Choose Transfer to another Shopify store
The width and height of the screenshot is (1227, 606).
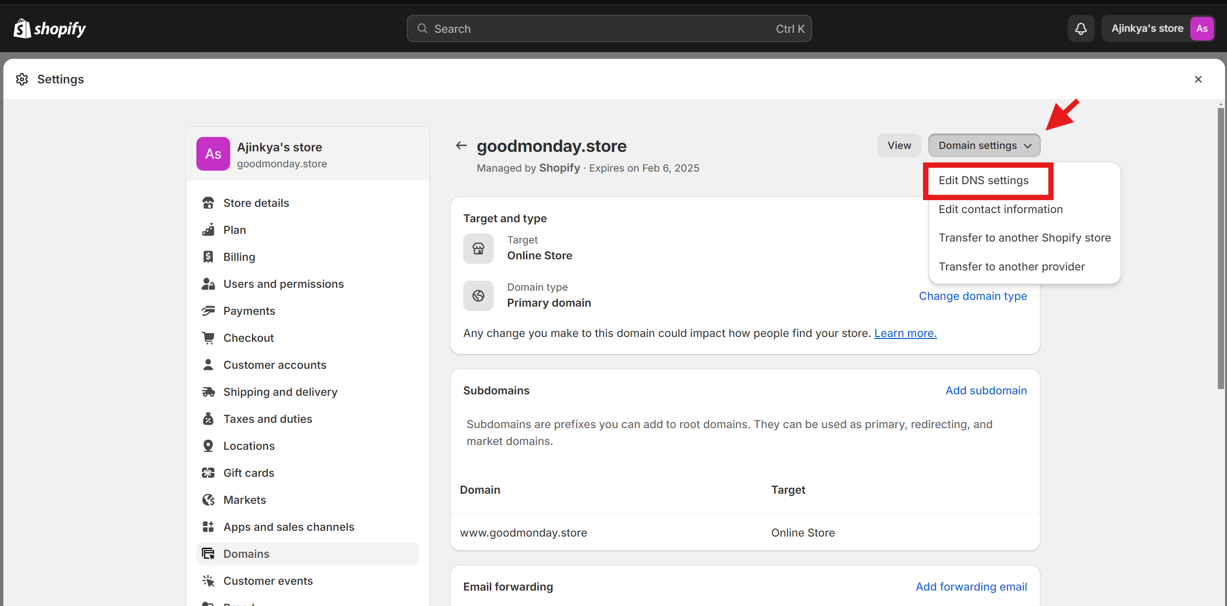click(1025, 238)
